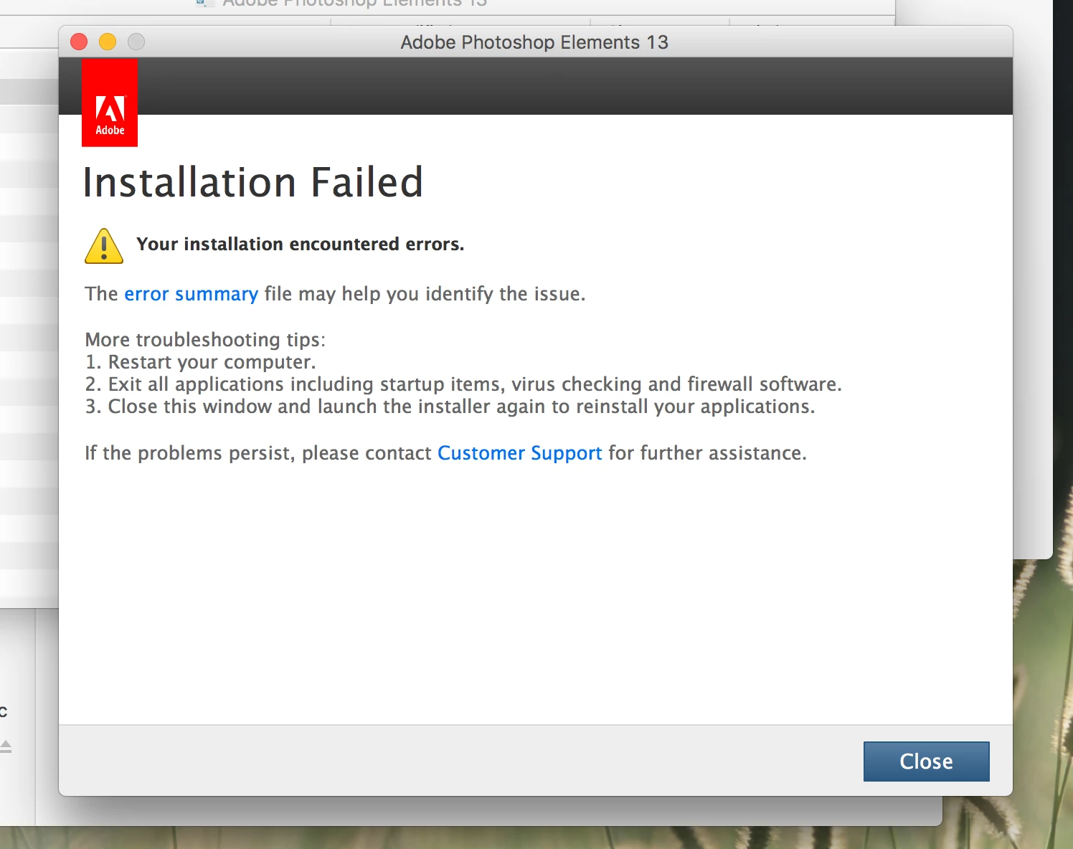Click the Close button in the installer
The image size is (1073, 849).
tap(926, 762)
